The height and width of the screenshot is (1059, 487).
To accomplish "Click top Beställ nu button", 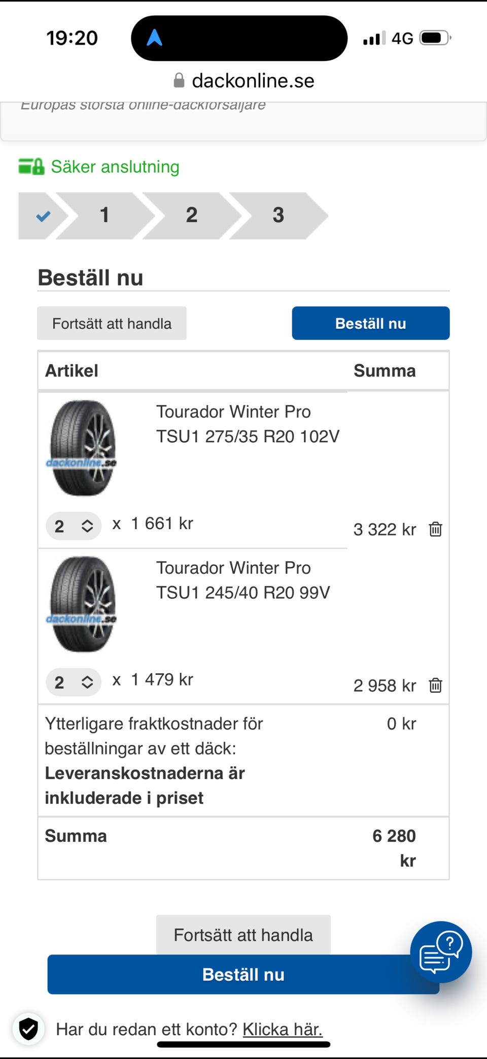I will pyautogui.click(x=371, y=323).
